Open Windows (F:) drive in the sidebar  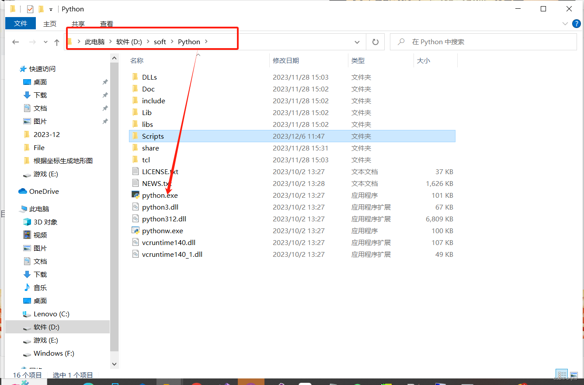pos(54,353)
